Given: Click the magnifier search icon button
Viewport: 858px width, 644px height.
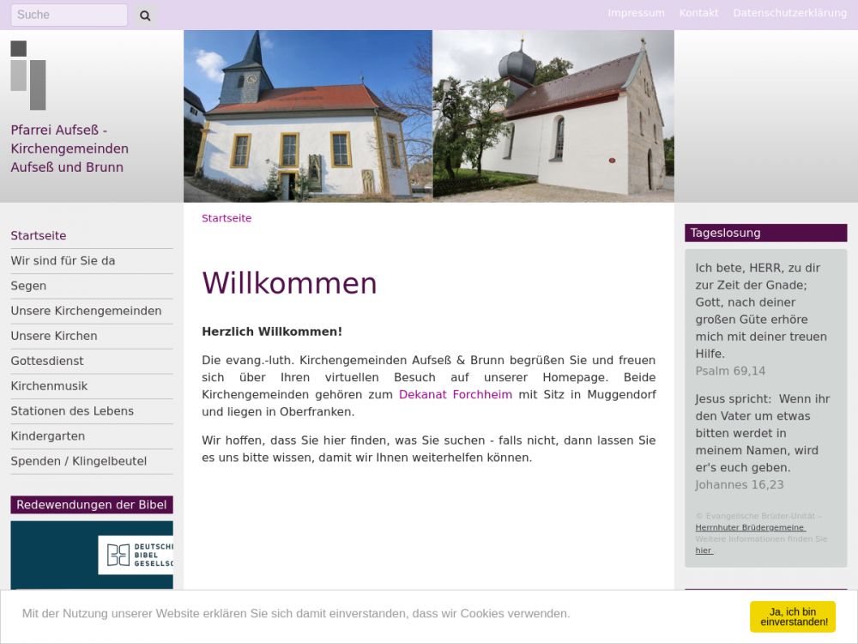Looking at the screenshot, I should [145, 15].
